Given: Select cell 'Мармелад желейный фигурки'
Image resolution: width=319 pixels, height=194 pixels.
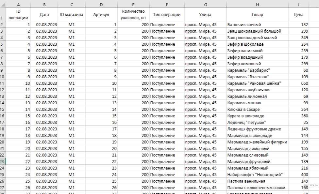Looking at the screenshot, I should tap(257, 142).
